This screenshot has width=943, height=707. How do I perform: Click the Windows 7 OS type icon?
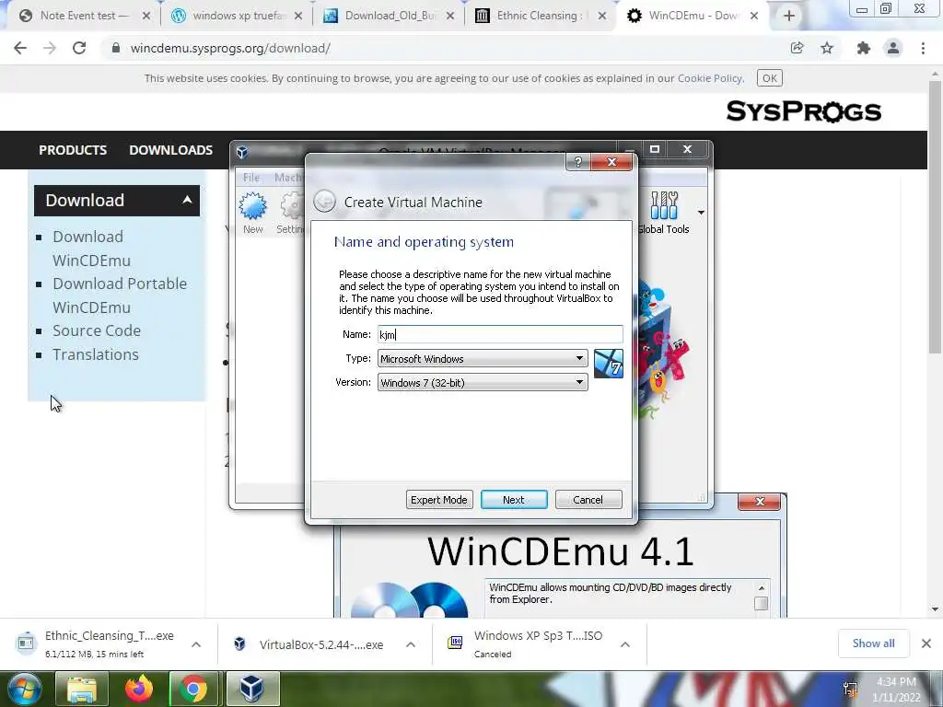[608, 364]
